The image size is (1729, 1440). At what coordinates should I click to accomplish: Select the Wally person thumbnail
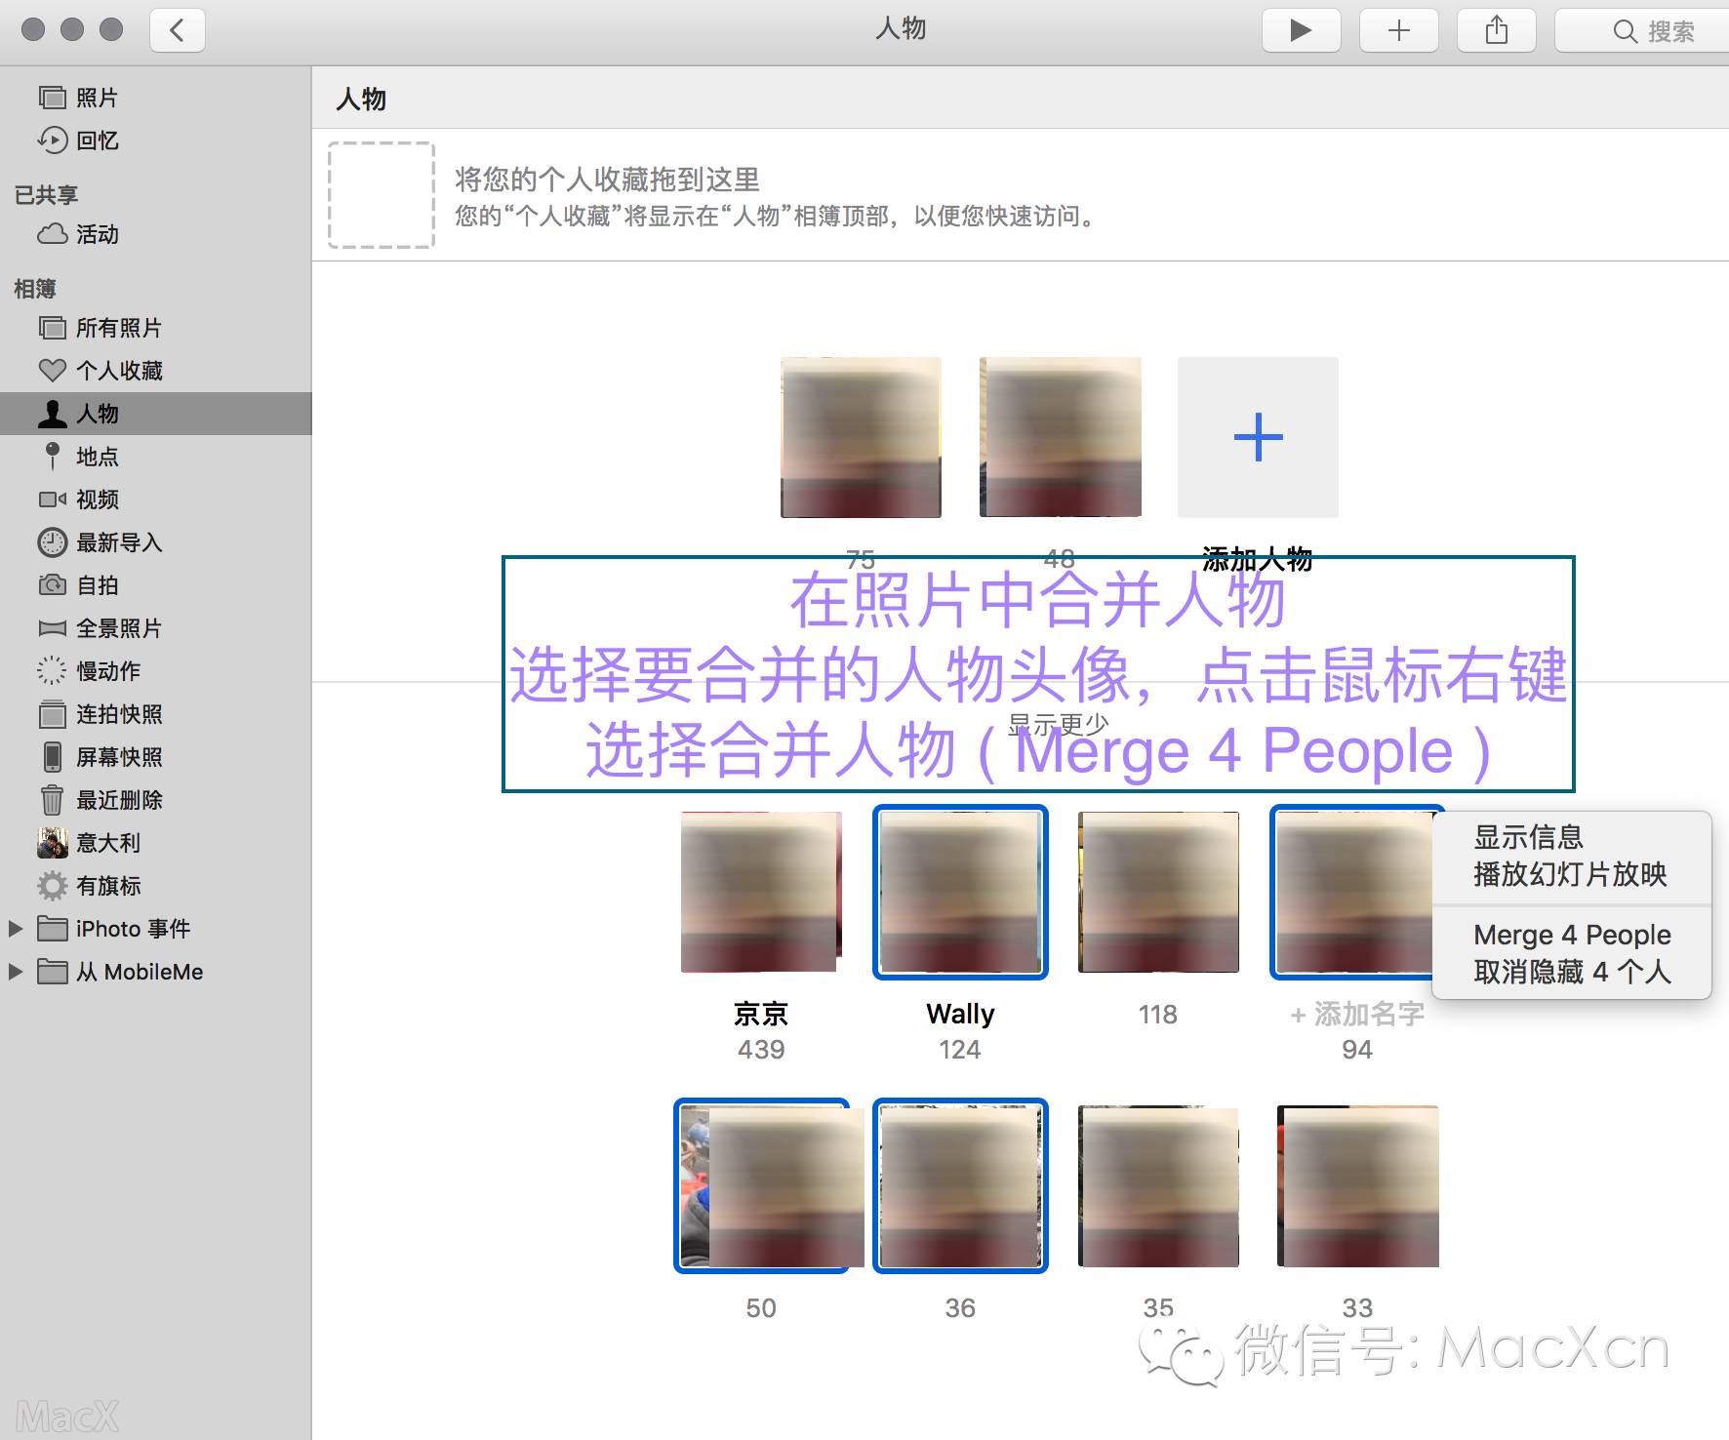960,892
